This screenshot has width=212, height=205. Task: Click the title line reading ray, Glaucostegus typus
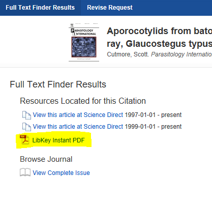[159, 44]
